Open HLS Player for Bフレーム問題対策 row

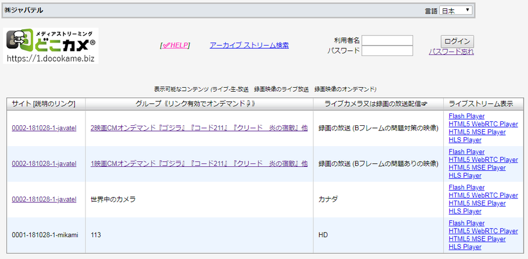coord(465,140)
